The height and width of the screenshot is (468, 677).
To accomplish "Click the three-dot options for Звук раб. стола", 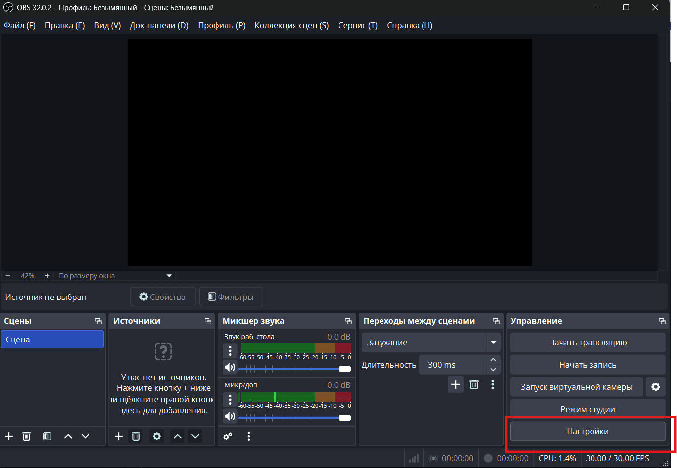I will click(230, 351).
